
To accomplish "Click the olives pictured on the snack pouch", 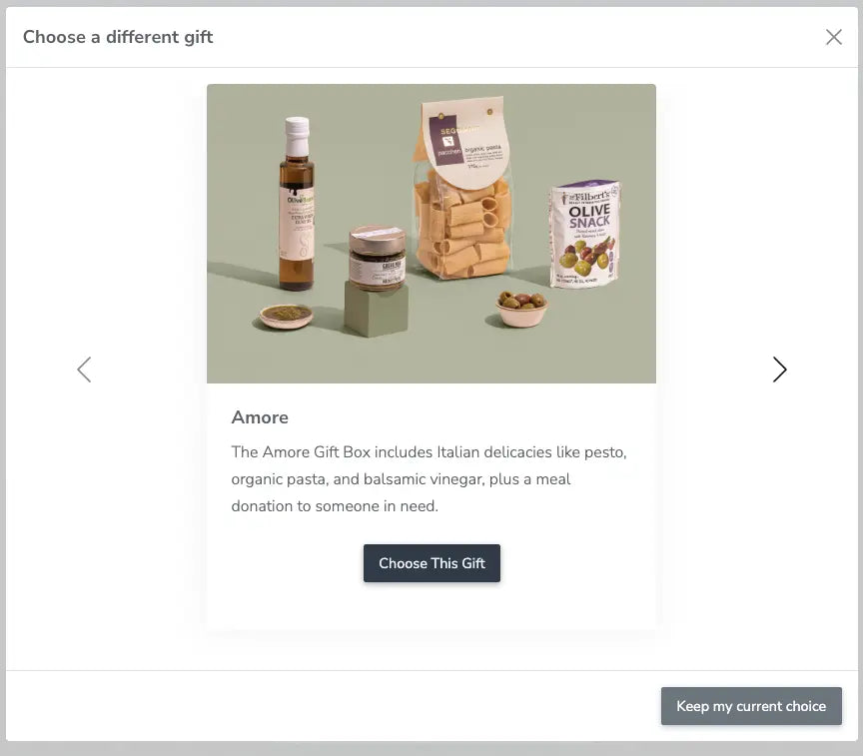I will click(x=585, y=258).
